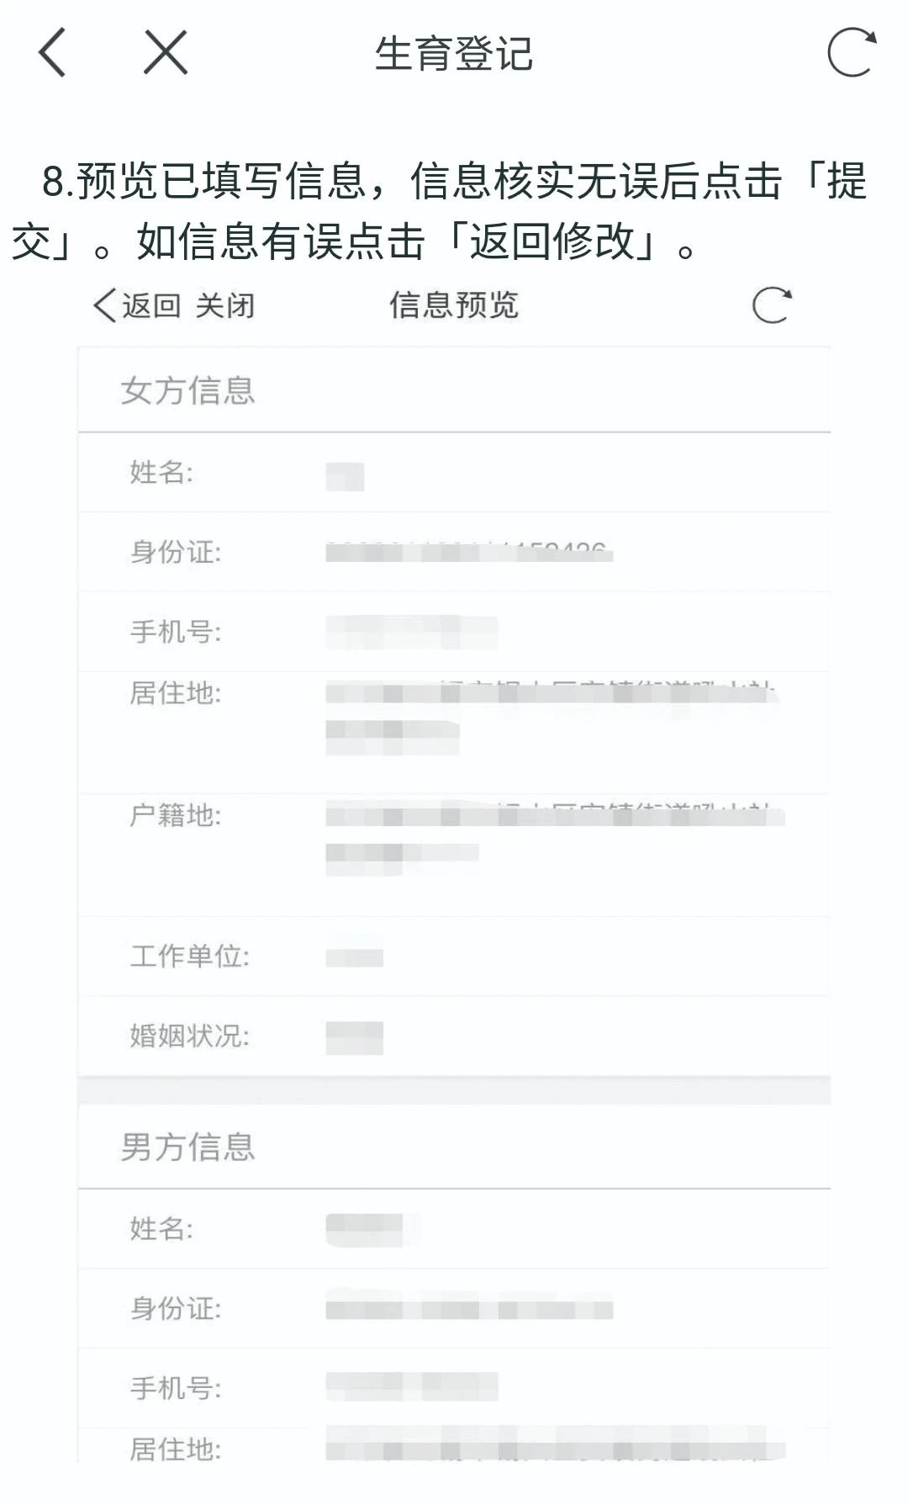
Task: Tap the 婚姻状况 field value
Action: (x=355, y=1037)
